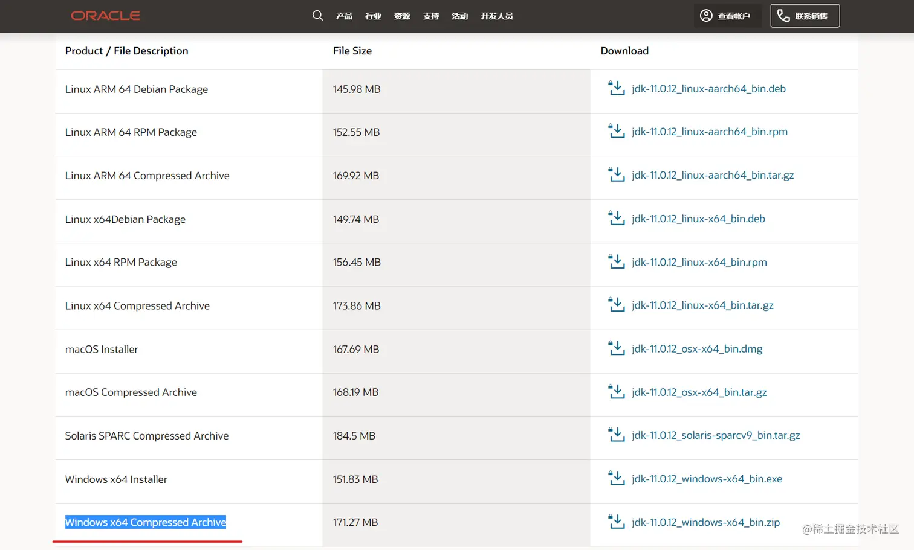Image resolution: width=914 pixels, height=550 pixels.
Task: Open the 行业 (Industries) menu
Action: pos(373,16)
